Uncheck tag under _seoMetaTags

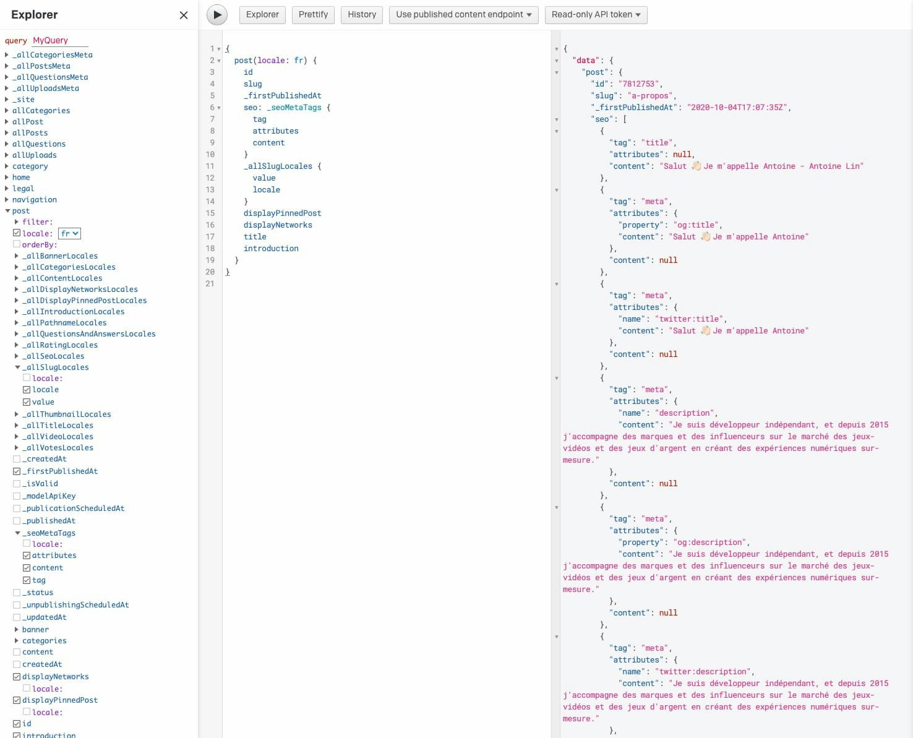pos(27,580)
